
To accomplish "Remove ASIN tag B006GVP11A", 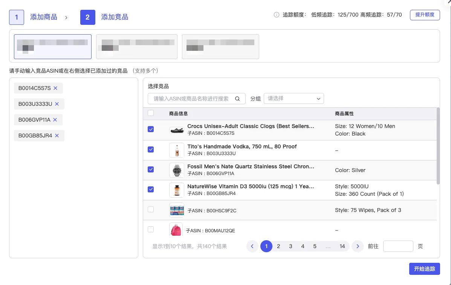I will (x=55, y=120).
